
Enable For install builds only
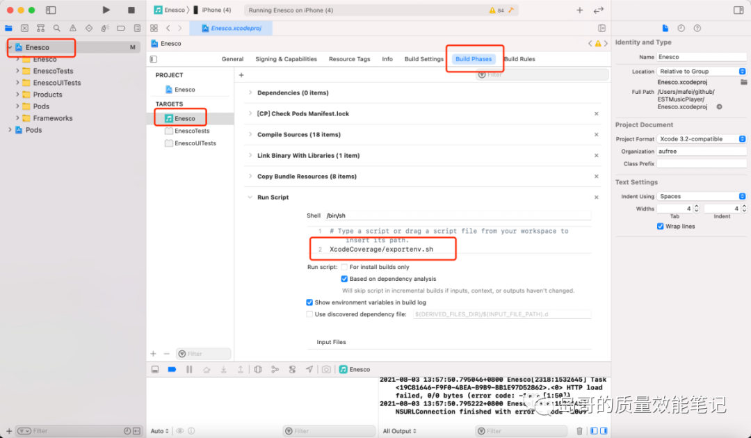(344, 267)
